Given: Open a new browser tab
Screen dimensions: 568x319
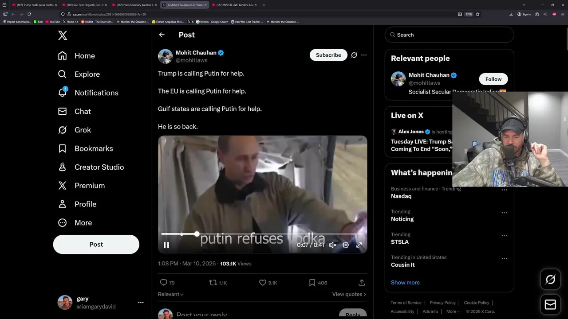Looking at the screenshot, I should pos(264,5).
